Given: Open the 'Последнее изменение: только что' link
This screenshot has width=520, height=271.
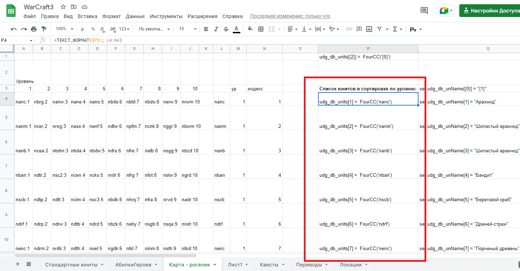Looking at the screenshot, I should 290,16.
